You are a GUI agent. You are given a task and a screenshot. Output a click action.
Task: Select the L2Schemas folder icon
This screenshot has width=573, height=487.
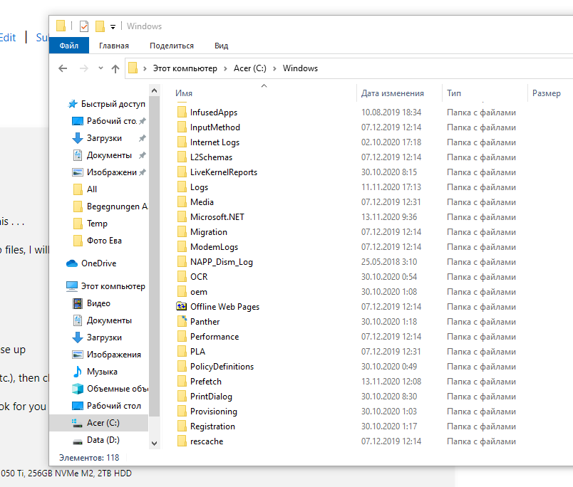[x=182, y=157]
